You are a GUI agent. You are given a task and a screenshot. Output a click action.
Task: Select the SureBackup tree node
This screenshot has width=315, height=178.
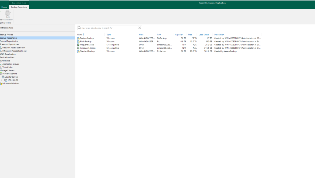point(5,61)
